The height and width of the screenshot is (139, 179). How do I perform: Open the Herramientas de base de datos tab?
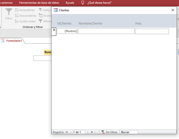click(x=39, y=3)
